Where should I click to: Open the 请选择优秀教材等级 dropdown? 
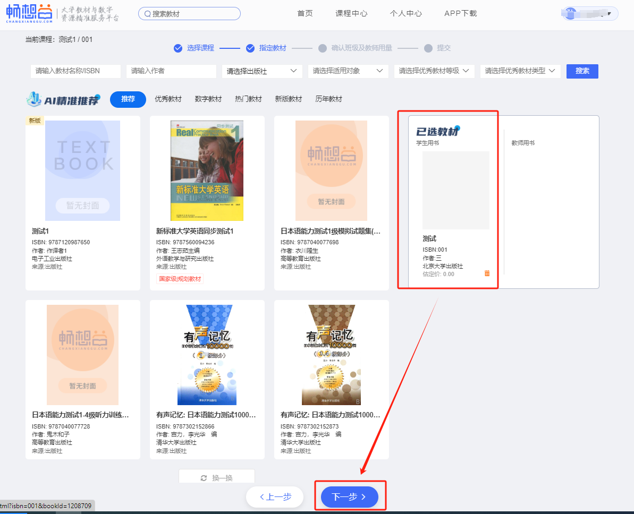click(x=434, y=71)
